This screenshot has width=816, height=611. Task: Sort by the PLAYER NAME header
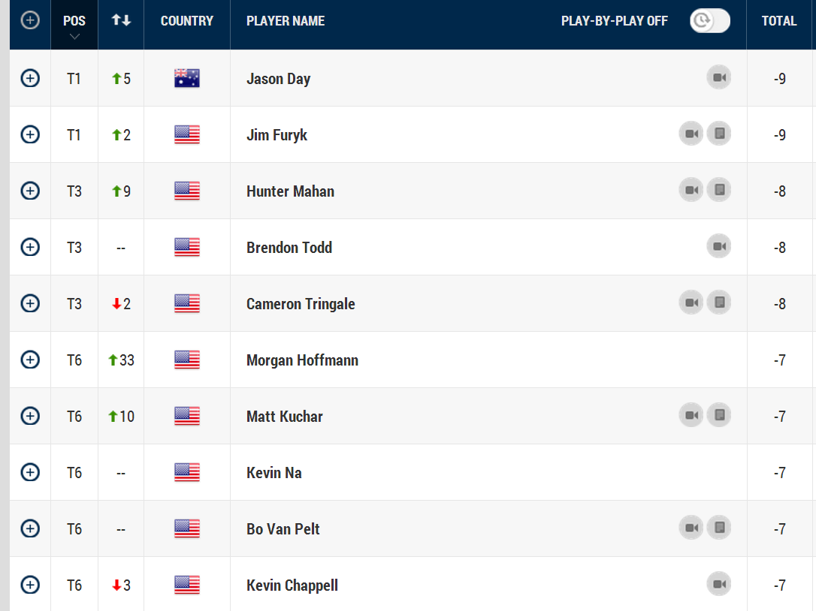[286, 21]
